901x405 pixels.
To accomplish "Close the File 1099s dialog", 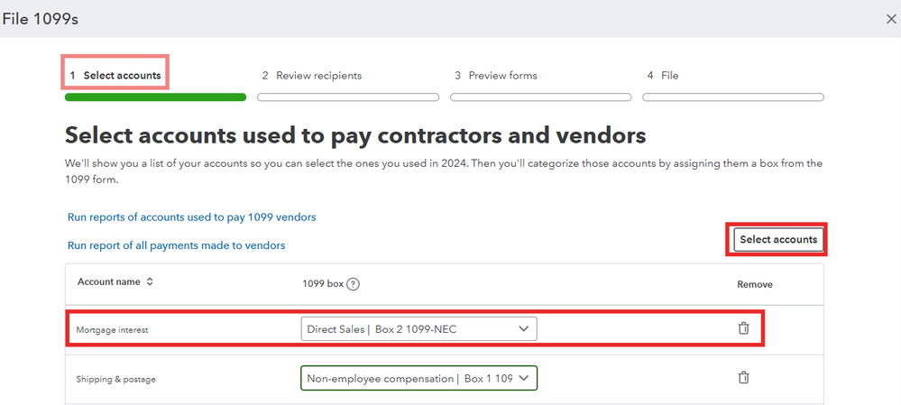I will [x=890, y=19].
